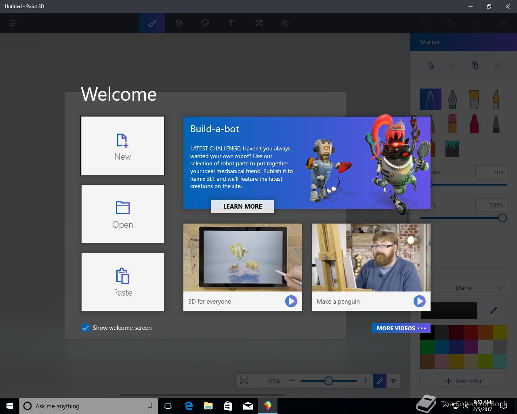Select the Calligraphy pen brush
The width and height of the screenshot is (517, 414).
(452, 99)
